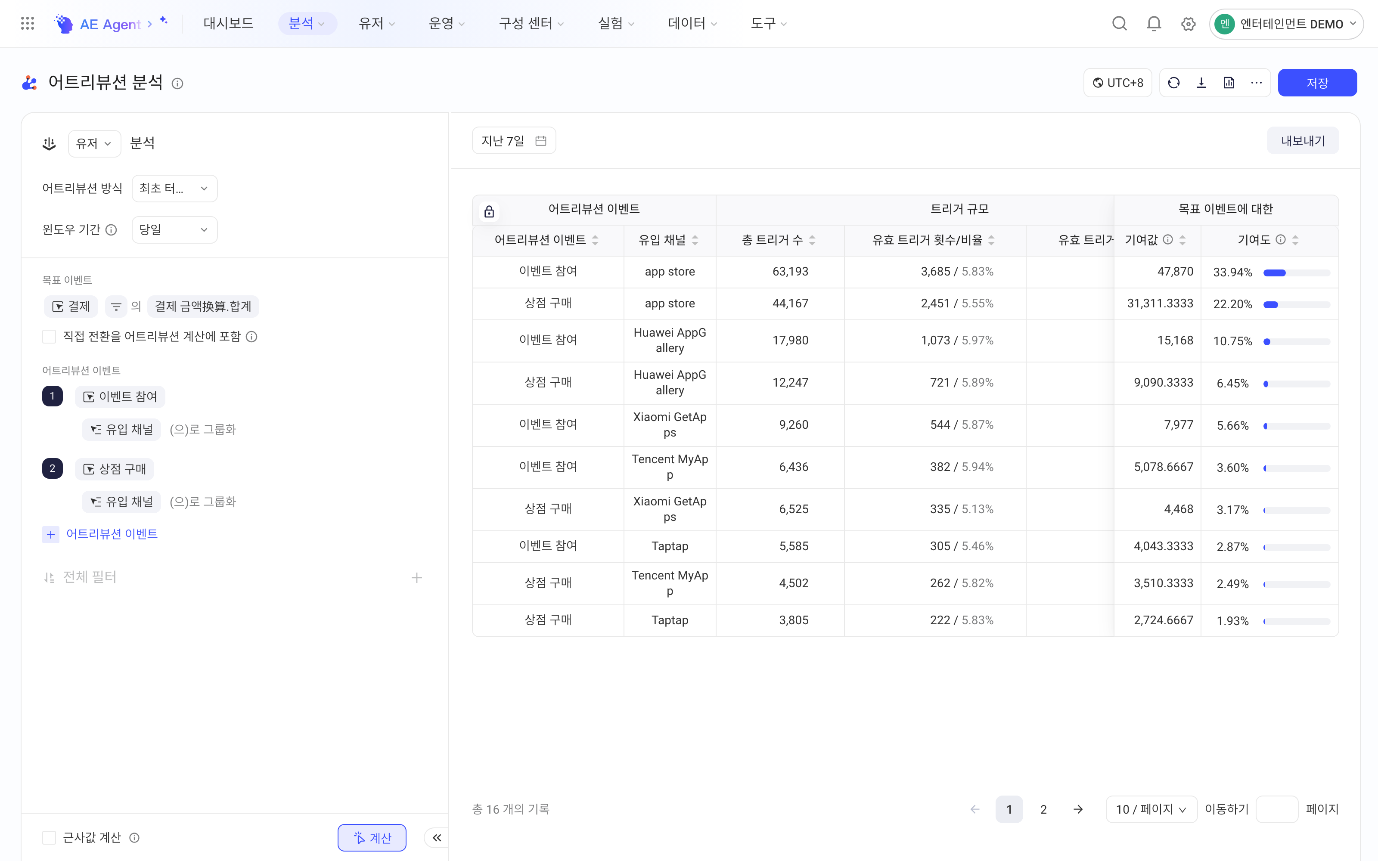The width and height of the screenshot is (1378, 861).
Task: Open the 유저 analysis subject dropdown
Action: [x=94, y=143]
